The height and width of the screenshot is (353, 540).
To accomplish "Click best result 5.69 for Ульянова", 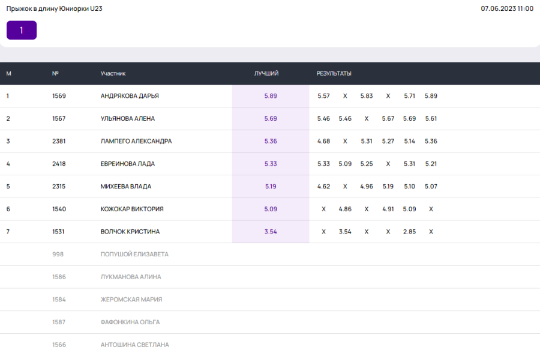I will point(271,119).
